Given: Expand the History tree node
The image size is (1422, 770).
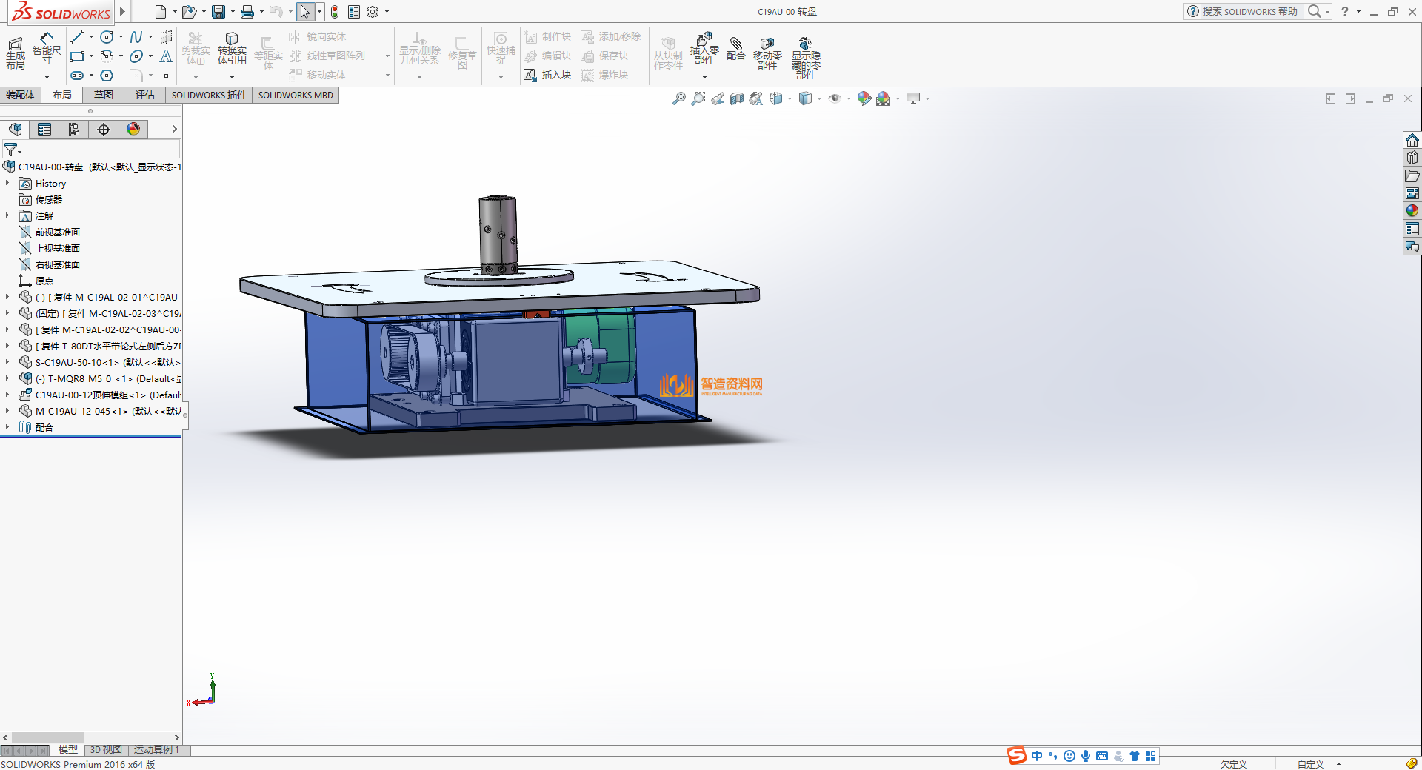Looking at the screenshot, I should click(7, 184).
